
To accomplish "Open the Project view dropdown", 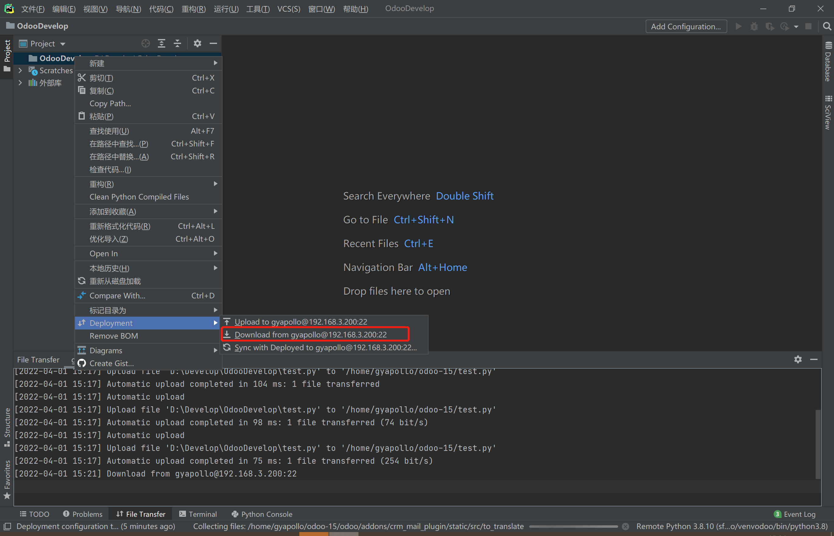I will click(x=42, y=44).
